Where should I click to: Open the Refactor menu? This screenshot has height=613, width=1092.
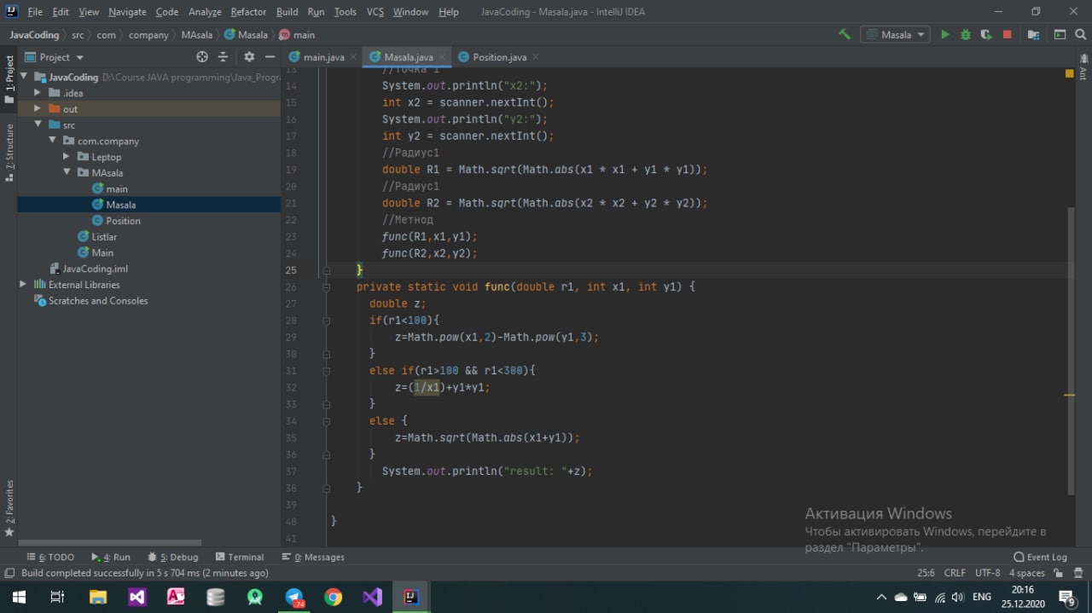(x=248, y=12)
